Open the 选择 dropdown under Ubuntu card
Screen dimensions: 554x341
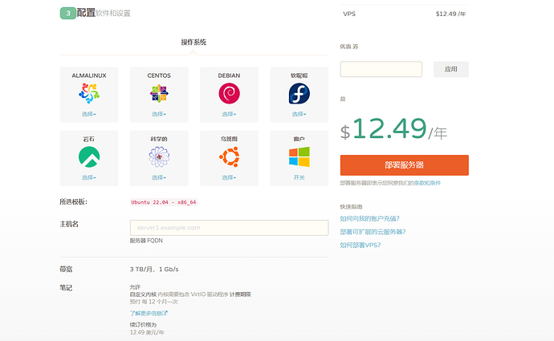tap(229, 177)
